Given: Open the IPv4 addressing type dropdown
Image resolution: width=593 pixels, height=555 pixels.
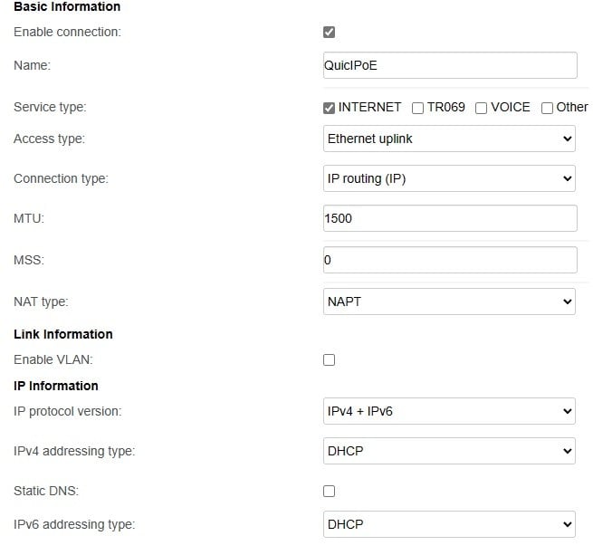Looking at the screenshot, I should tap(449, 451).
